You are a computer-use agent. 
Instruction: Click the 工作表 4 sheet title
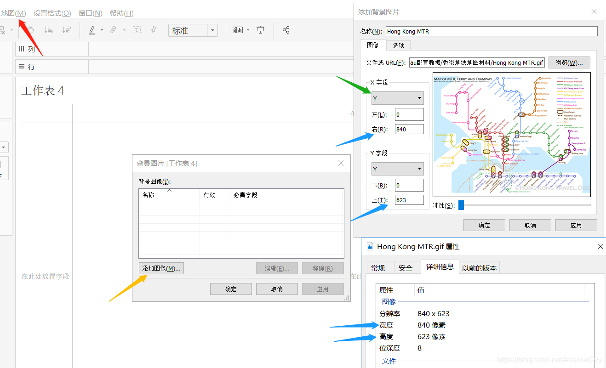click(x=43, y=91)
